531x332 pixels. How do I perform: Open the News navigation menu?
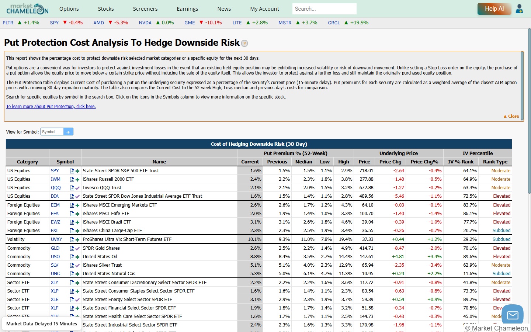[224, 9]
